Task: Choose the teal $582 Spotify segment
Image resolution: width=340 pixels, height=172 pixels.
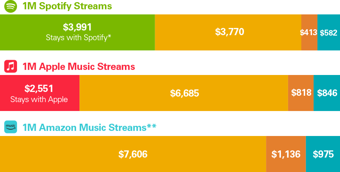Action: (x=329, y=33)
